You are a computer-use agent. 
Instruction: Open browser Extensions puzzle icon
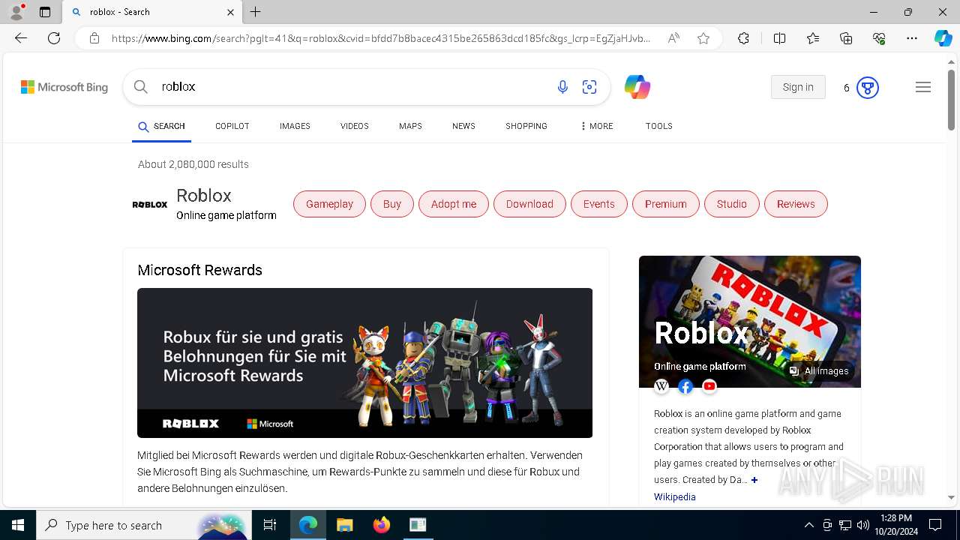[x=743, y=38]
